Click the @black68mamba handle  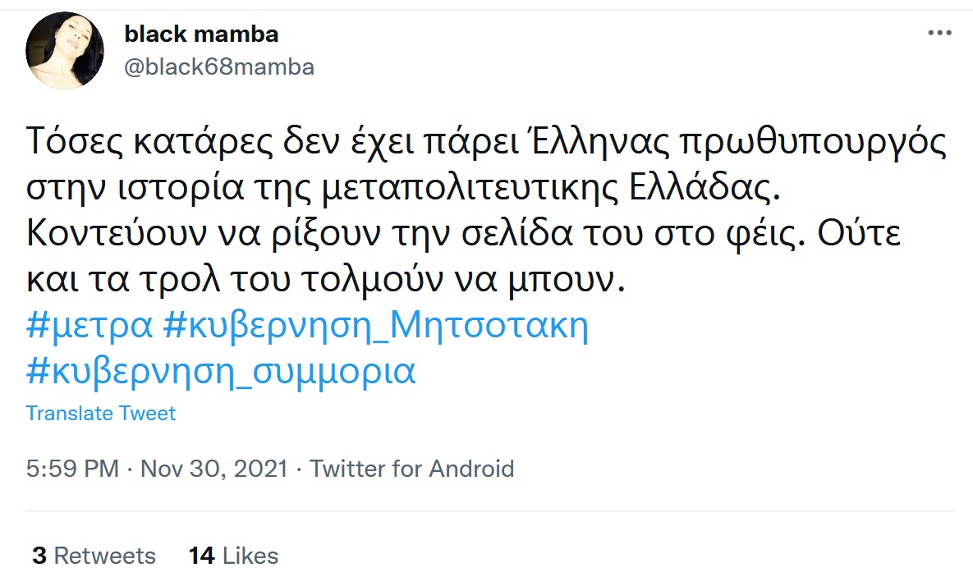[x=219, y=66]
